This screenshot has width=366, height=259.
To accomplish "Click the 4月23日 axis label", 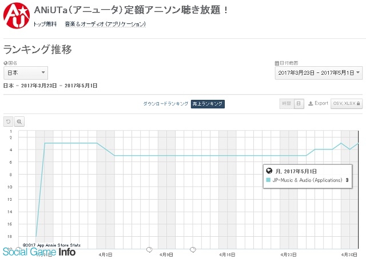I will click(x=288, y=254).
